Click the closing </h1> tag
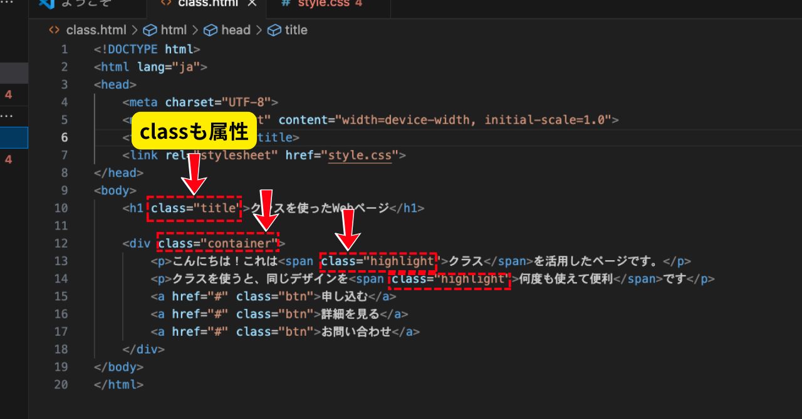Screen dimensions: 802x419 (407, 208)
